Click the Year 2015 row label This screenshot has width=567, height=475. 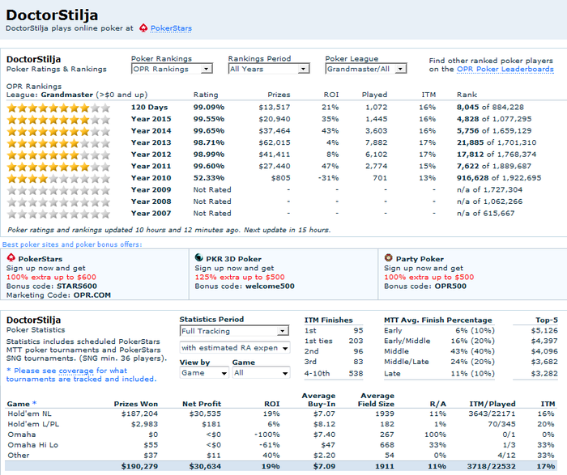coord(151,119)
